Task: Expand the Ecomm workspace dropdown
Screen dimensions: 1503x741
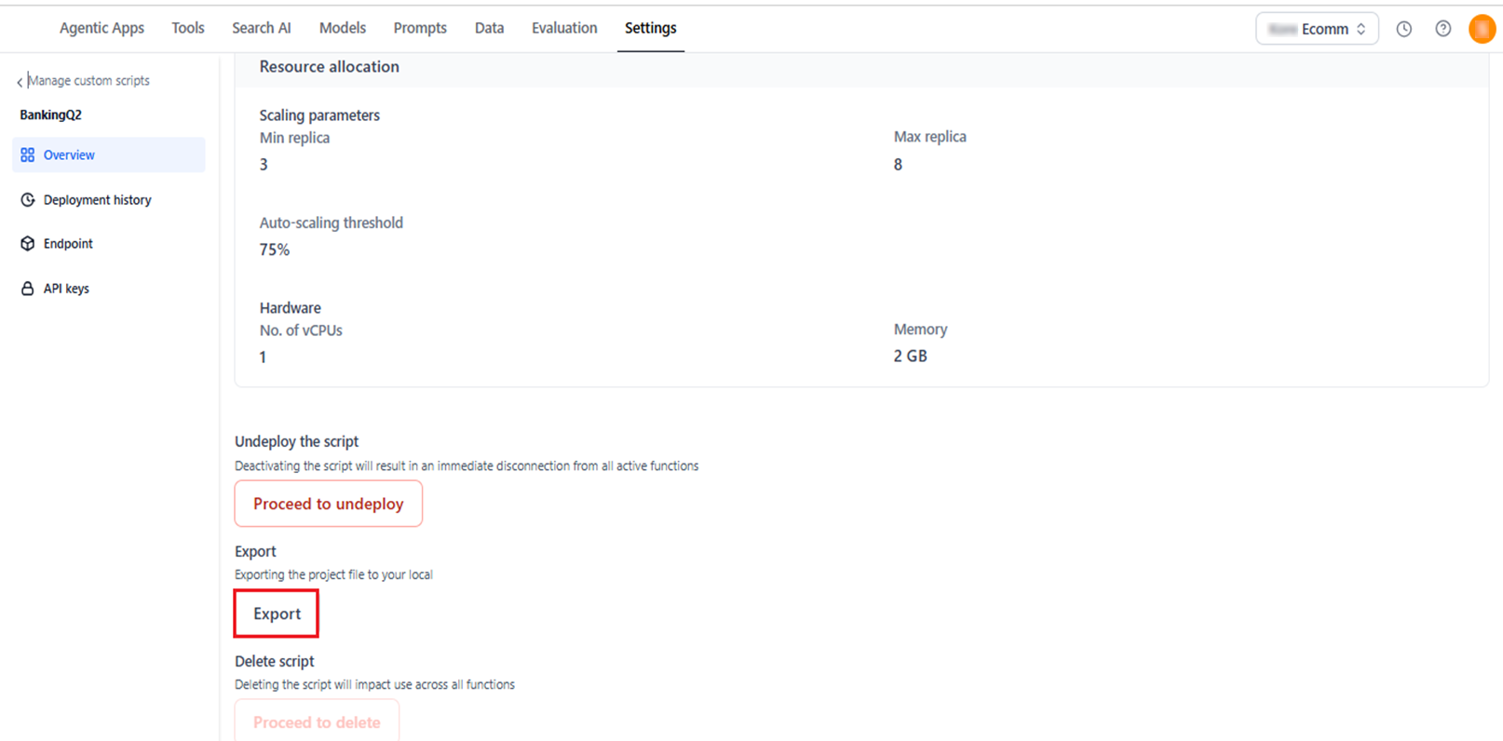Action: point(1316,29)
